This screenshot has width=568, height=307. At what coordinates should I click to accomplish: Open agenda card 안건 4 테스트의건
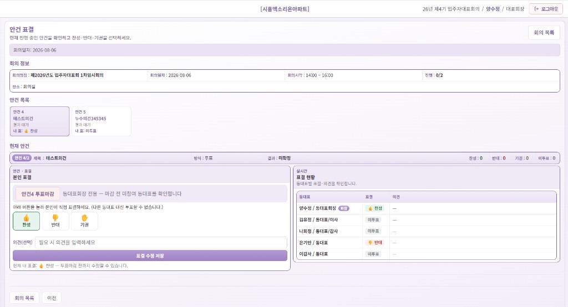click(x=40, y=121)
